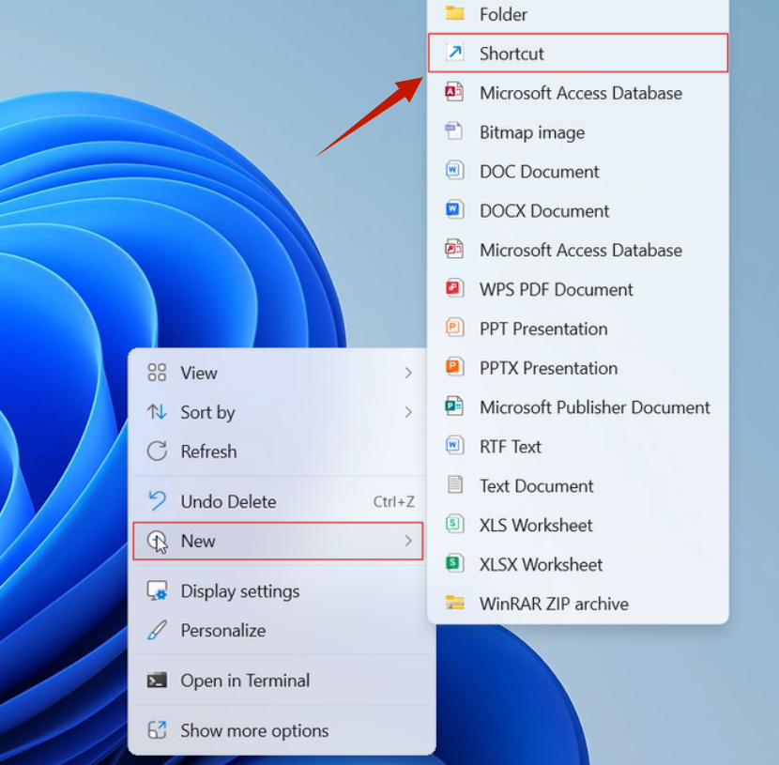Click Undo Delete in the context menu
779x765 pixels.
pyautogui.click(x=280, y=500)
